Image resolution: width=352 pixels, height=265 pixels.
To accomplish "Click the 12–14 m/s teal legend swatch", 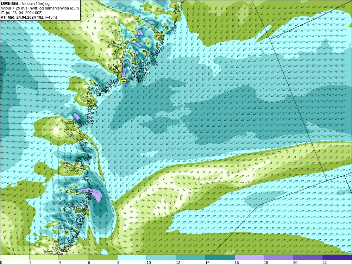I will pos(190,257).
